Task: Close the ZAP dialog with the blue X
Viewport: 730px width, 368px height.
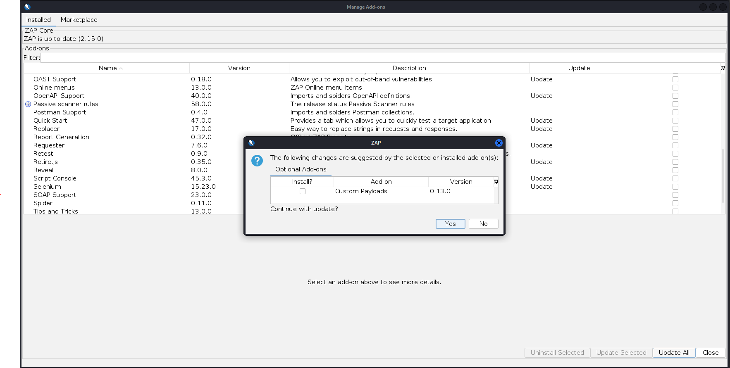Action: [x=499, y=143]
